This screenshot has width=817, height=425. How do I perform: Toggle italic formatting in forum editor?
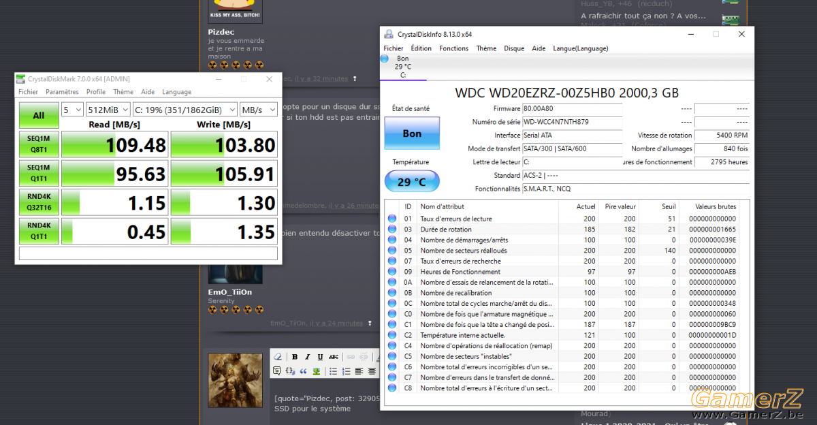pyautogui.click(x=308, y=357)
